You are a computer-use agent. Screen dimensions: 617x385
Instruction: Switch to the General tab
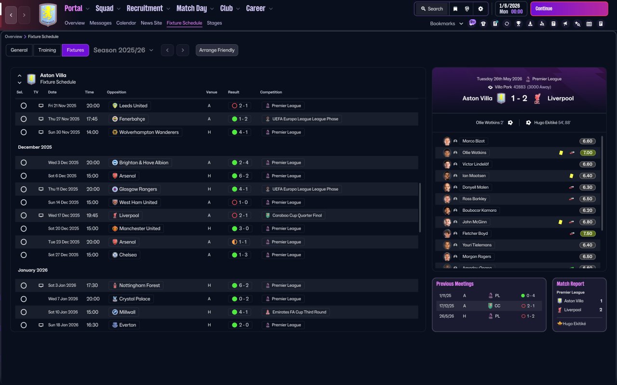click(19, 50)
